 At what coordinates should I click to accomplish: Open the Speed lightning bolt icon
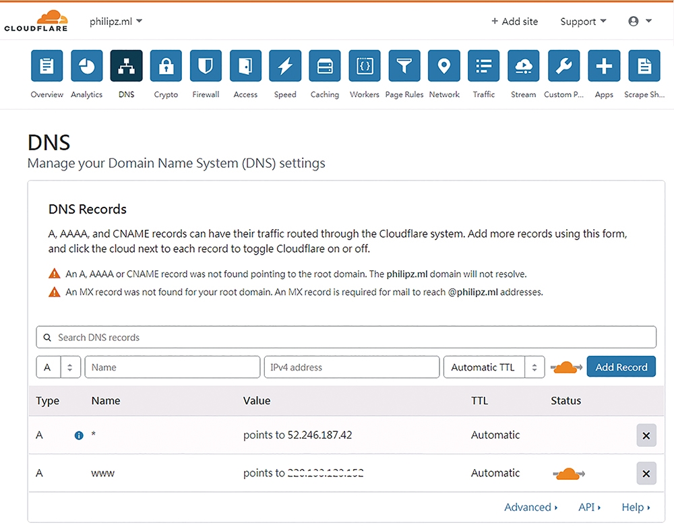pyautogui.click(x=285, y=66)
